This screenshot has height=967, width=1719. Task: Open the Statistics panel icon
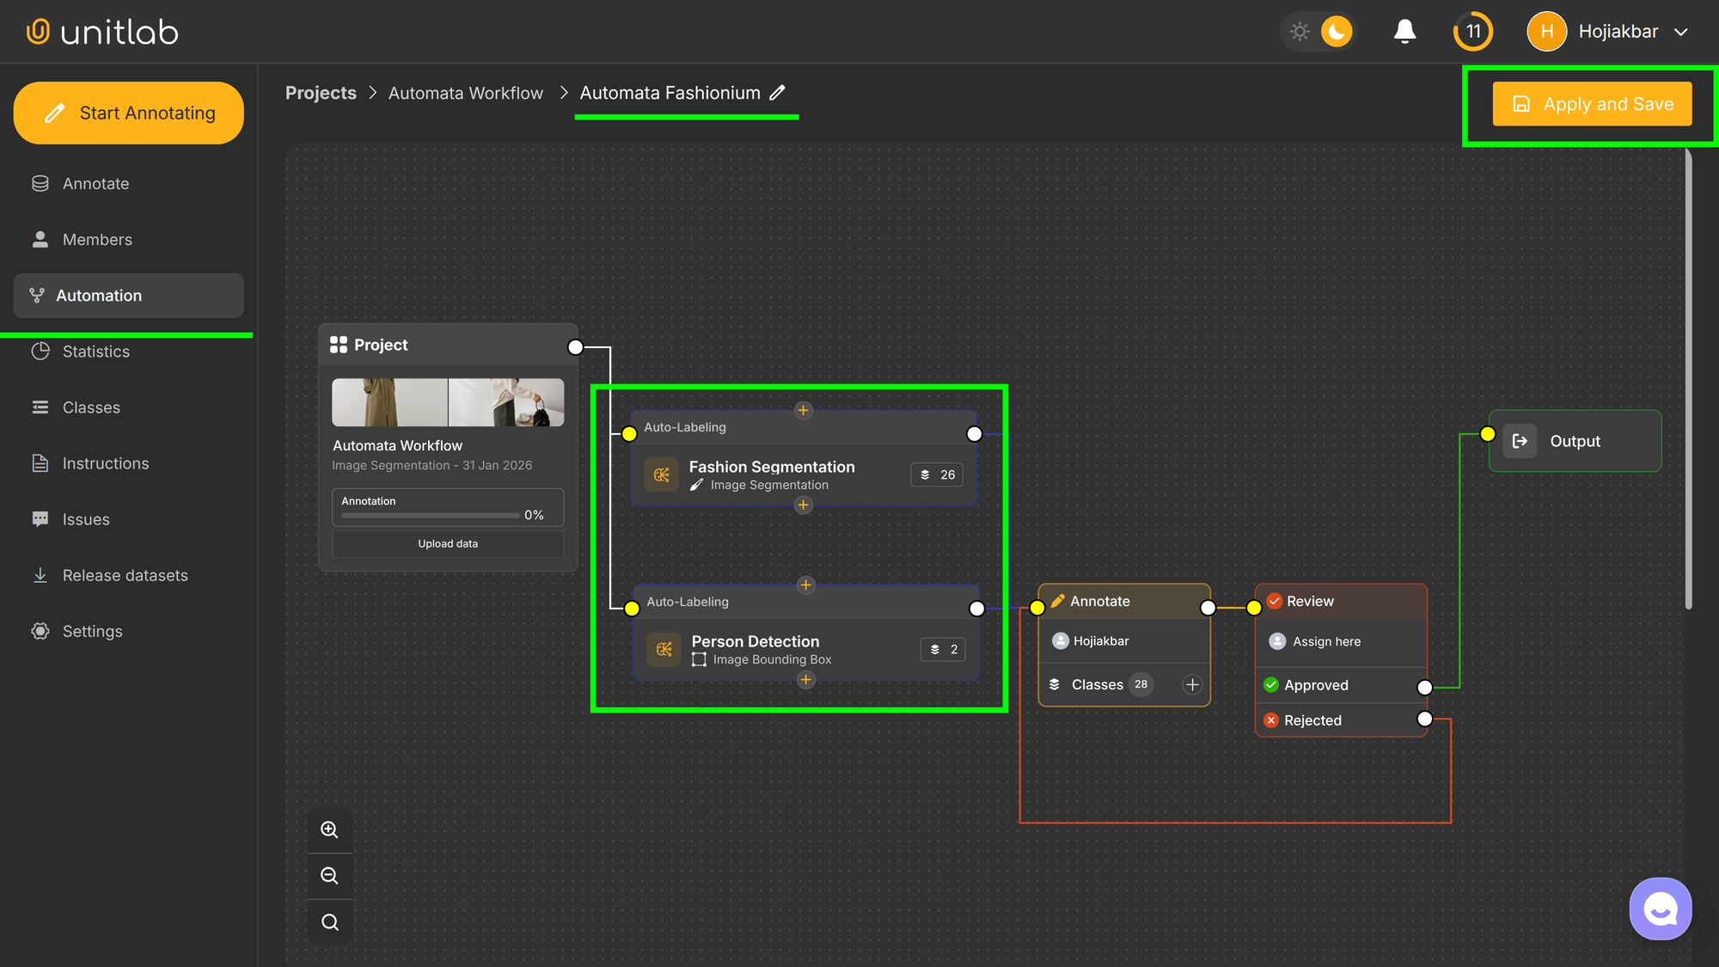40,351
